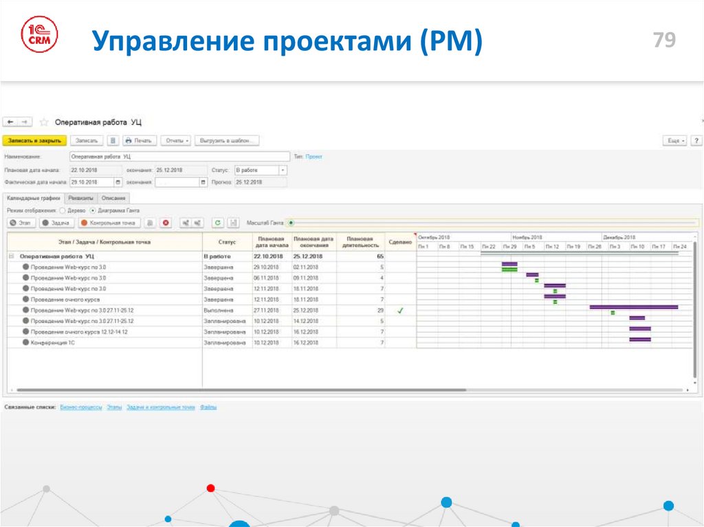704x527 pixels.
Task: Open calendar for Фактическая дата начала
Action: tap(118, 182)
